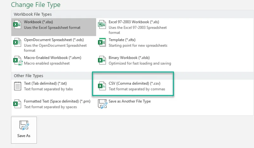
Task: Click the OpenDocument Spreadsheet icon
Action: pyautogui.click(x=17, y=42)
